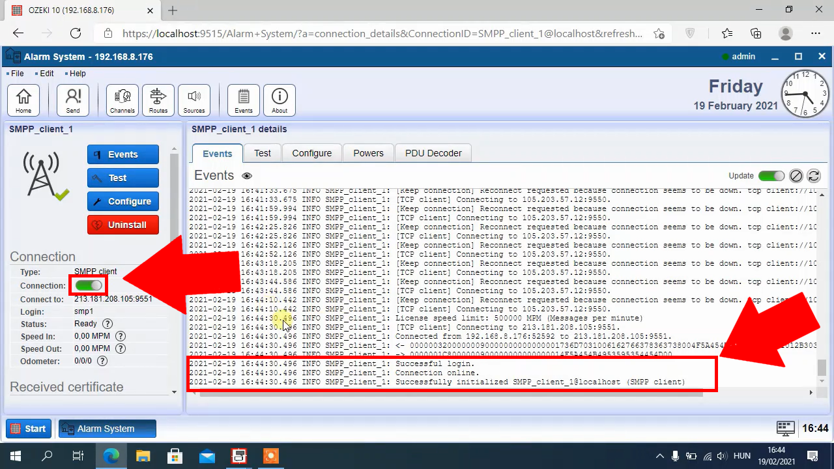This screenshot has height=469, width=834.
Task: Open the Sources toolbar icon
Action: [x=194, y=100]
